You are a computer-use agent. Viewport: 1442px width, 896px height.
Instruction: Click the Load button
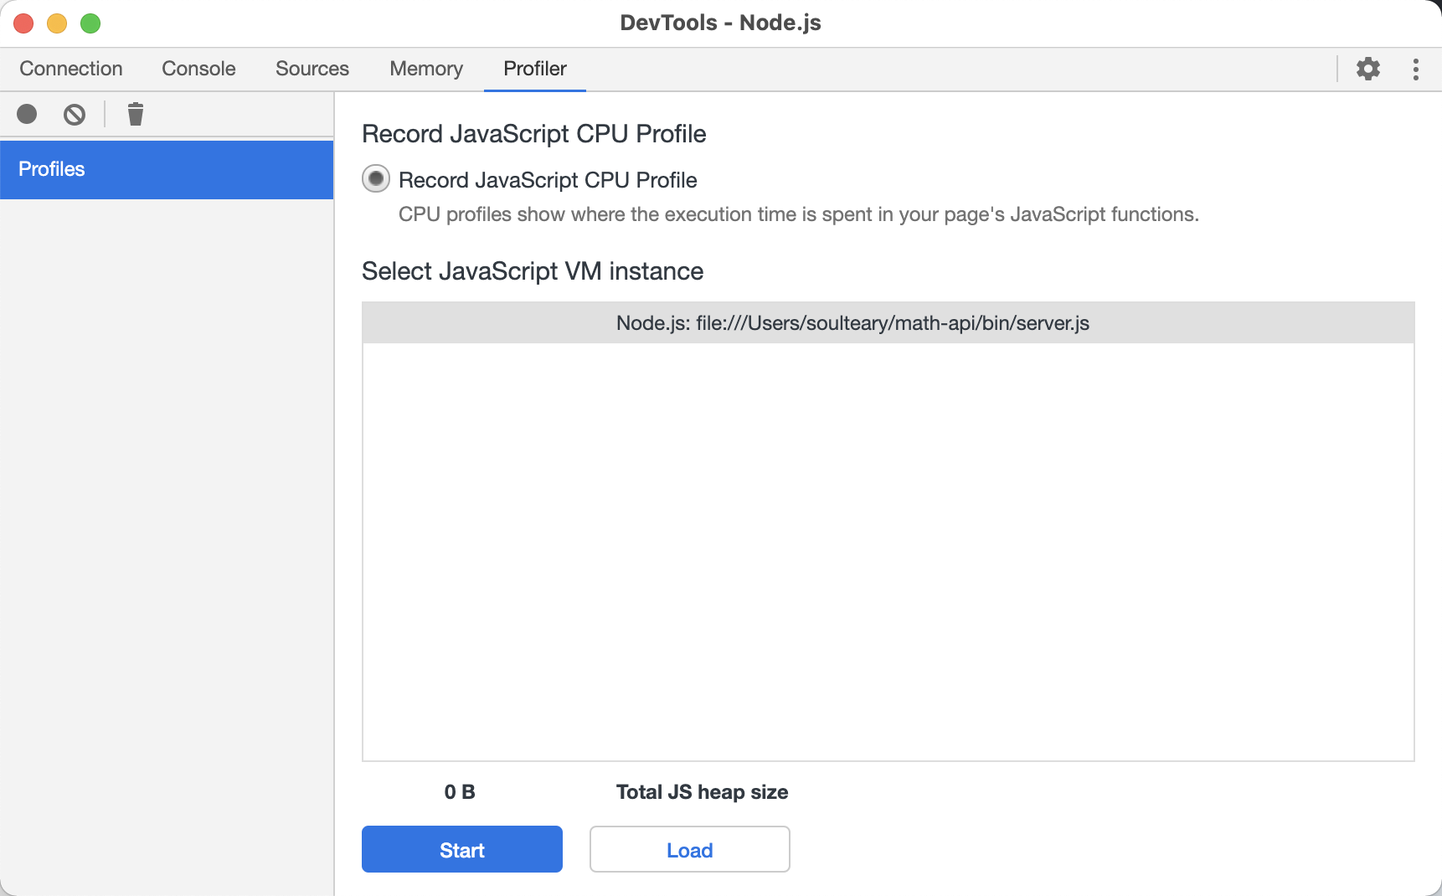pos(690,849)
